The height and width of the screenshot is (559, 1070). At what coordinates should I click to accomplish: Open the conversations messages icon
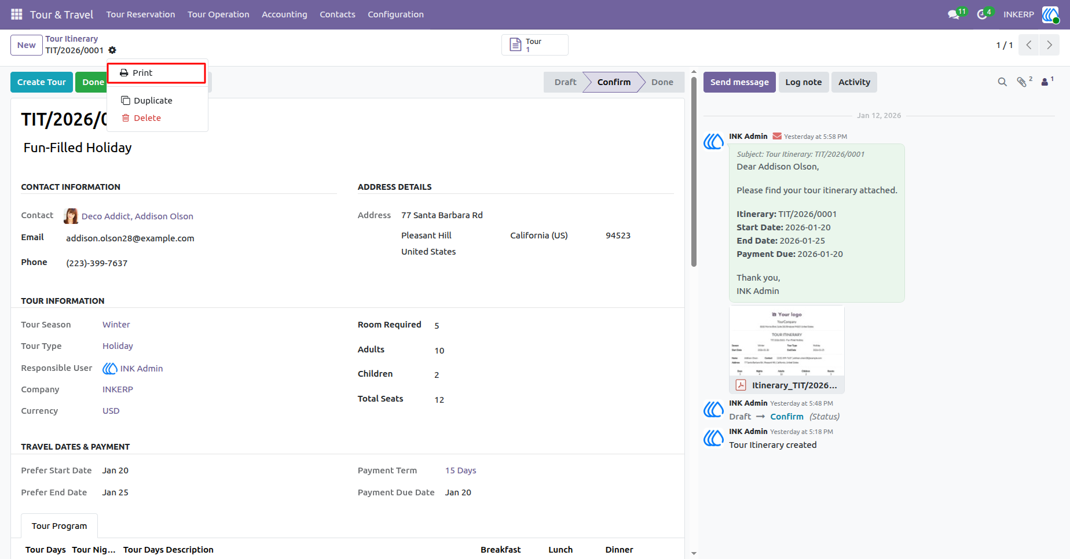954,14
